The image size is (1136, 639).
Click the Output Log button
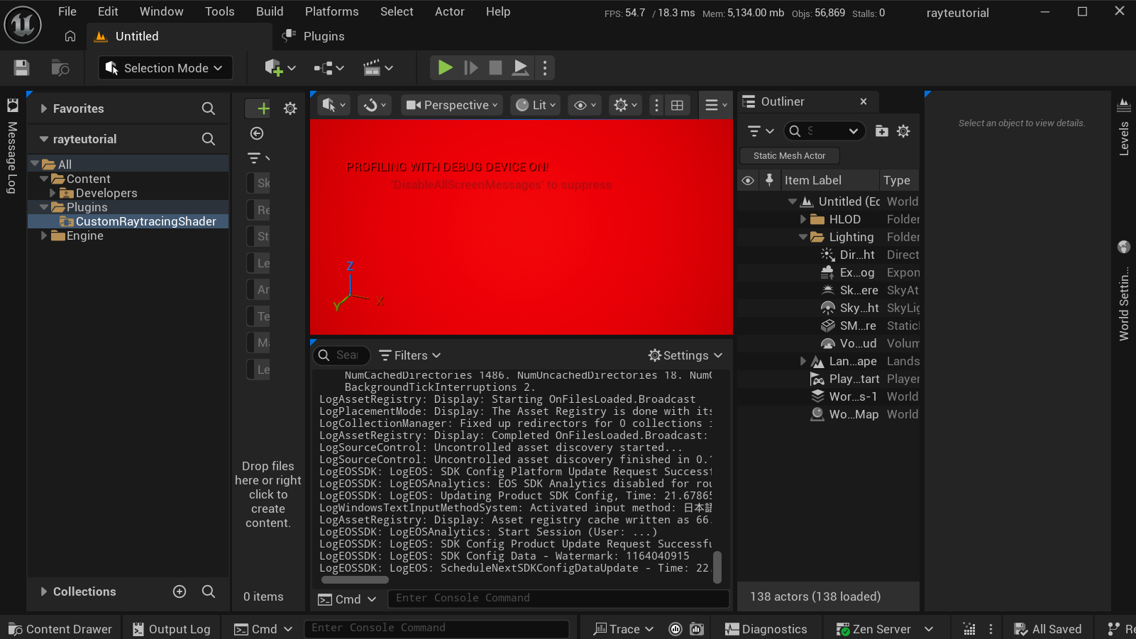172,629
